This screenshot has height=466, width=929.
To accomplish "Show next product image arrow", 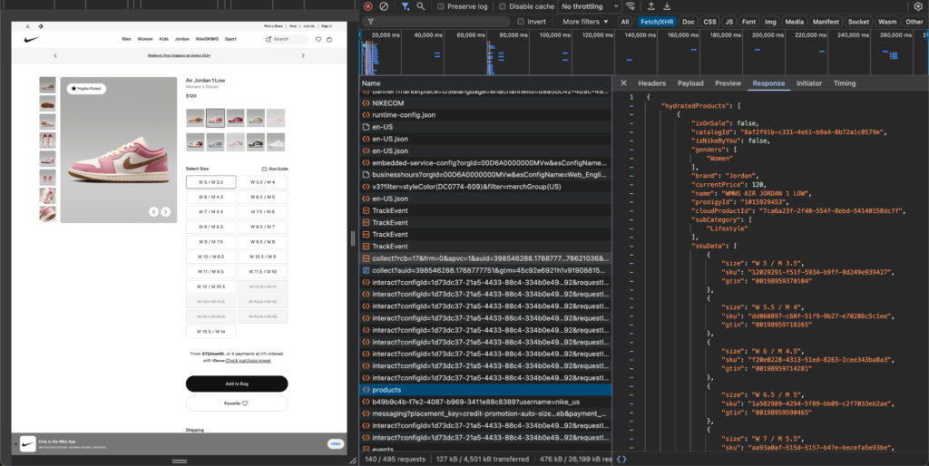I will [x=166, y=211].
